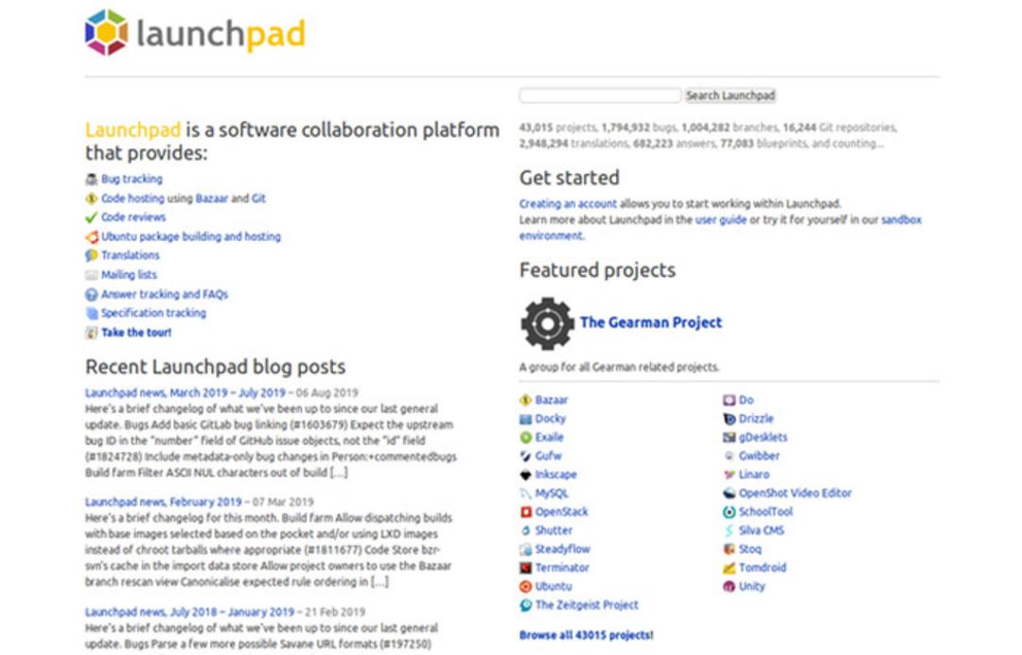Click the Bug tracking bug icon
The image size is (1022, 655).
pyautogui.click(x=91, y=179)
